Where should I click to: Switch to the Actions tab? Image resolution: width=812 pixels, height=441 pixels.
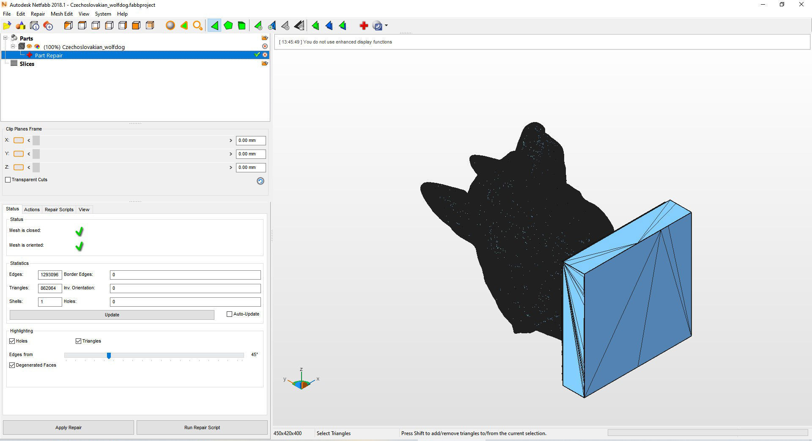coord(32,210)
